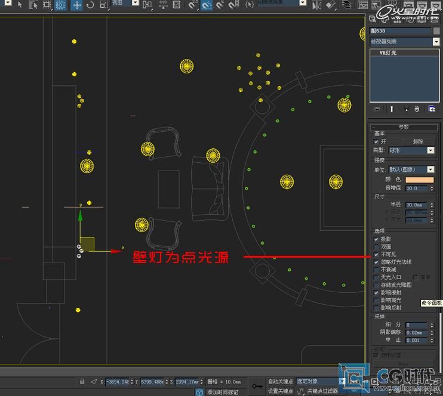Toggle the highlighted Angle Snap icon
The width and height of the screenshot is (443, 396).
pyautogui.click(x=207, y=5)
